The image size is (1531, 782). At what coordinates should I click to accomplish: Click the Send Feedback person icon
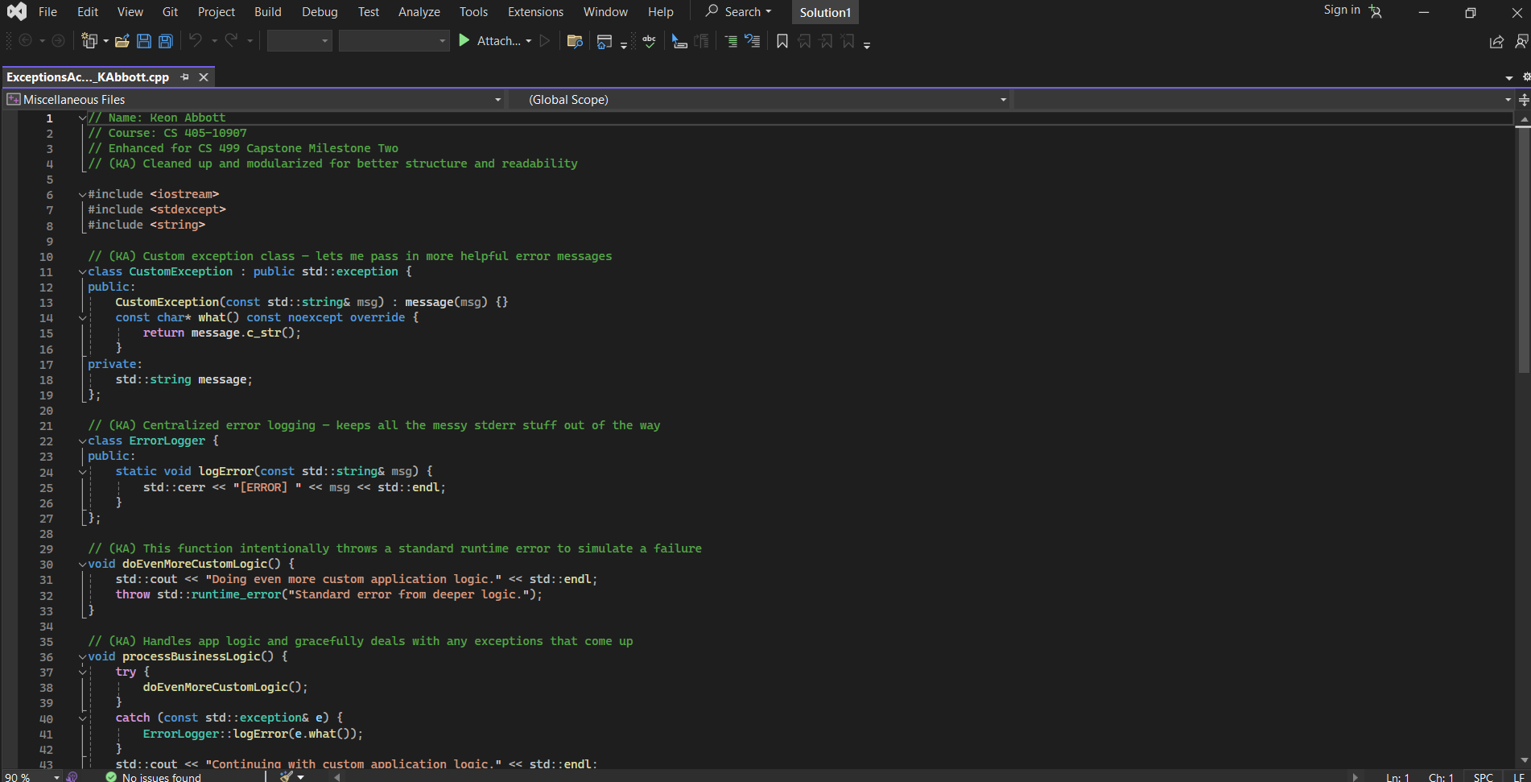pyautogui.click(x=1521, y=41)
